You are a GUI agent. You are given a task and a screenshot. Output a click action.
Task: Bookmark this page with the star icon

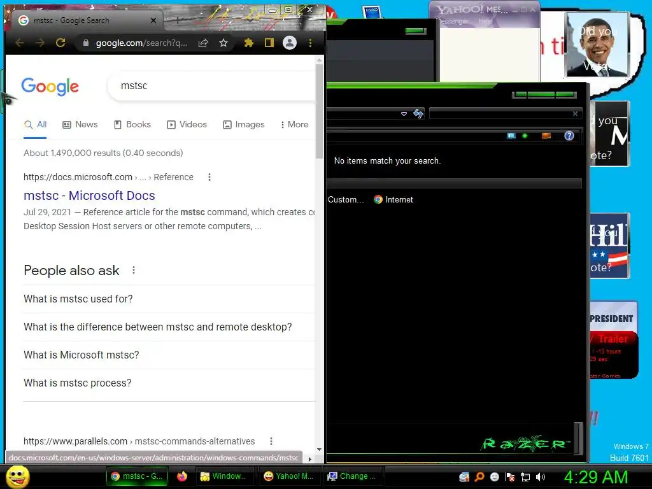coord(223,43)
